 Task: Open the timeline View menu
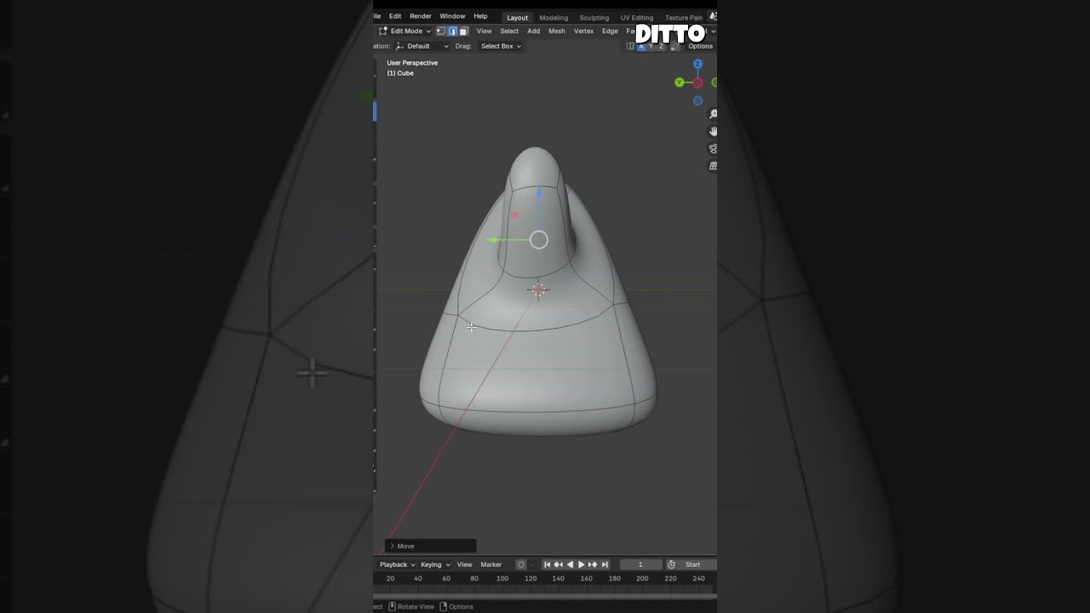[x=464, y=564]
